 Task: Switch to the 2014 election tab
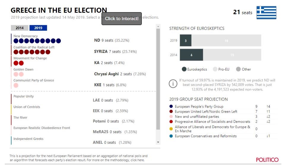pos(20,28)
